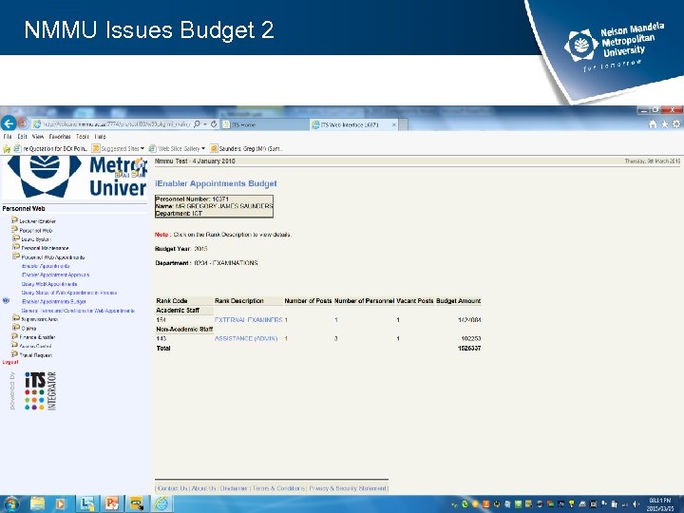The width and height of the screenshot is (684, 513).
Task: Open 're Quotation for BCX Poin..' bookmark
Action: coord(50,149)
